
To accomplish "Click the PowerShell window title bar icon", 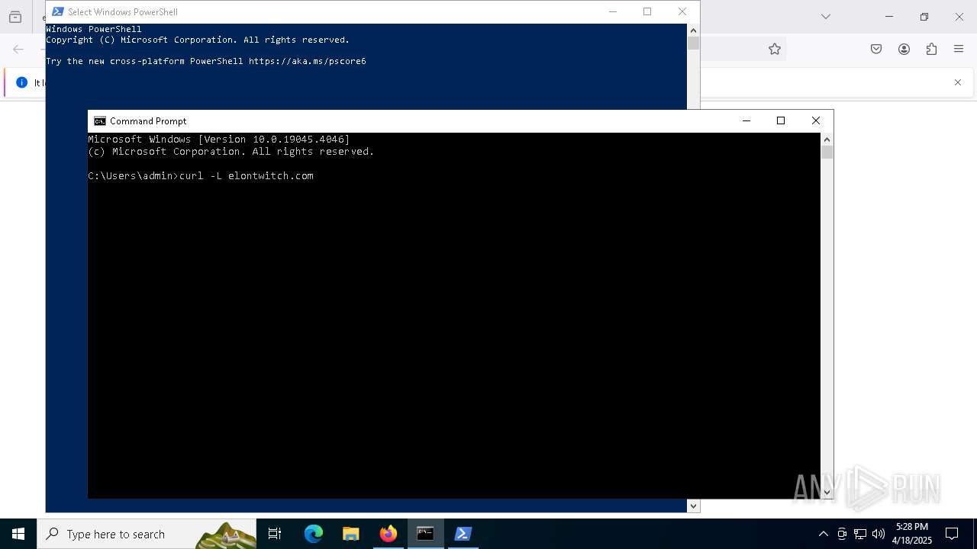I will click(58, 11).
